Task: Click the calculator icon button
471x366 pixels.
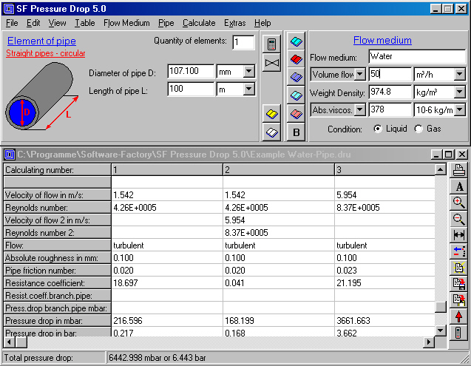Action: (271, 44)
